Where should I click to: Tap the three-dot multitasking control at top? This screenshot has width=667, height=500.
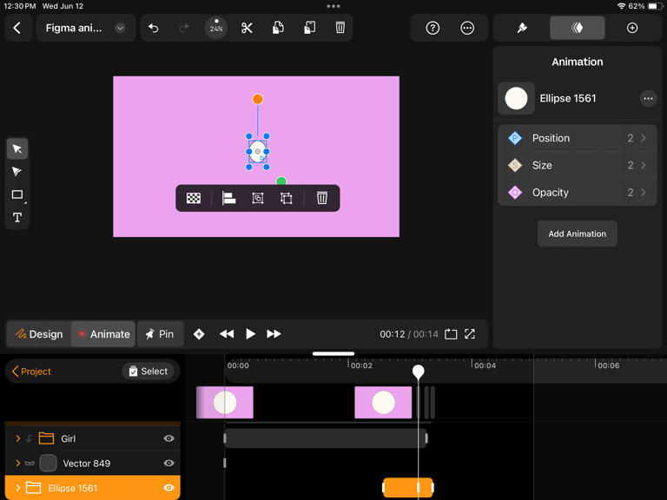333,6
